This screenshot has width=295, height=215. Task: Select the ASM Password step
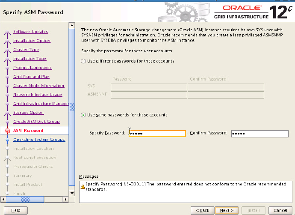coord(28,130)
